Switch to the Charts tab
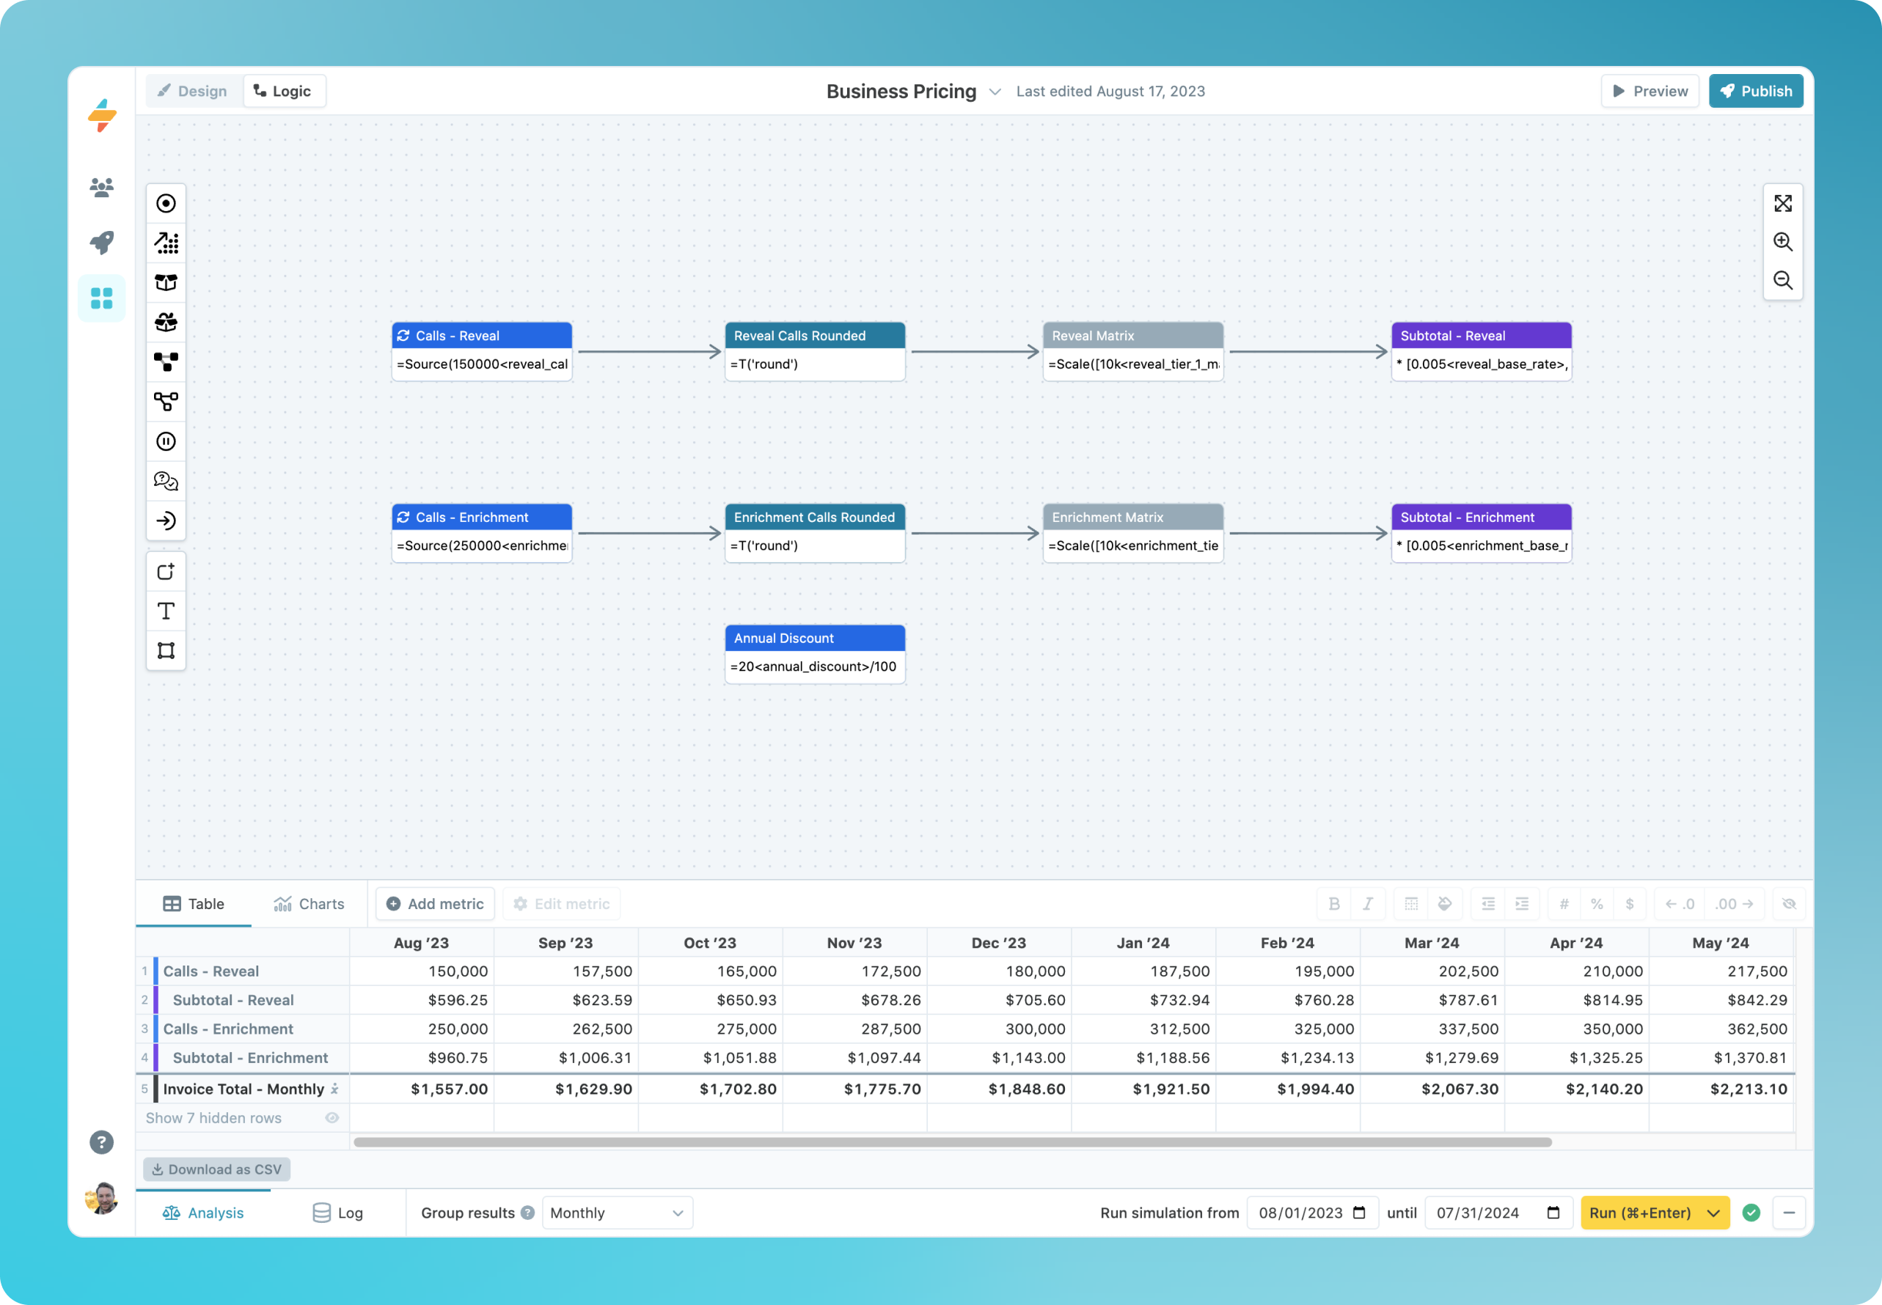The height and width of the screenshot is (1305, 1882). pos(310,903)
